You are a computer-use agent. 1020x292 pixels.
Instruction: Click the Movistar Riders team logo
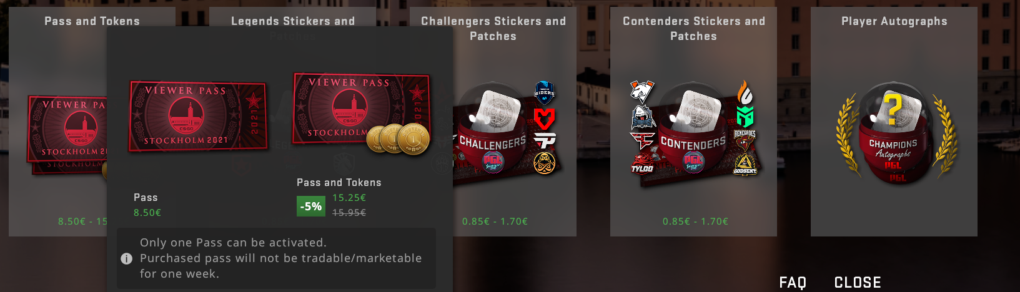(x=545, y=93)
